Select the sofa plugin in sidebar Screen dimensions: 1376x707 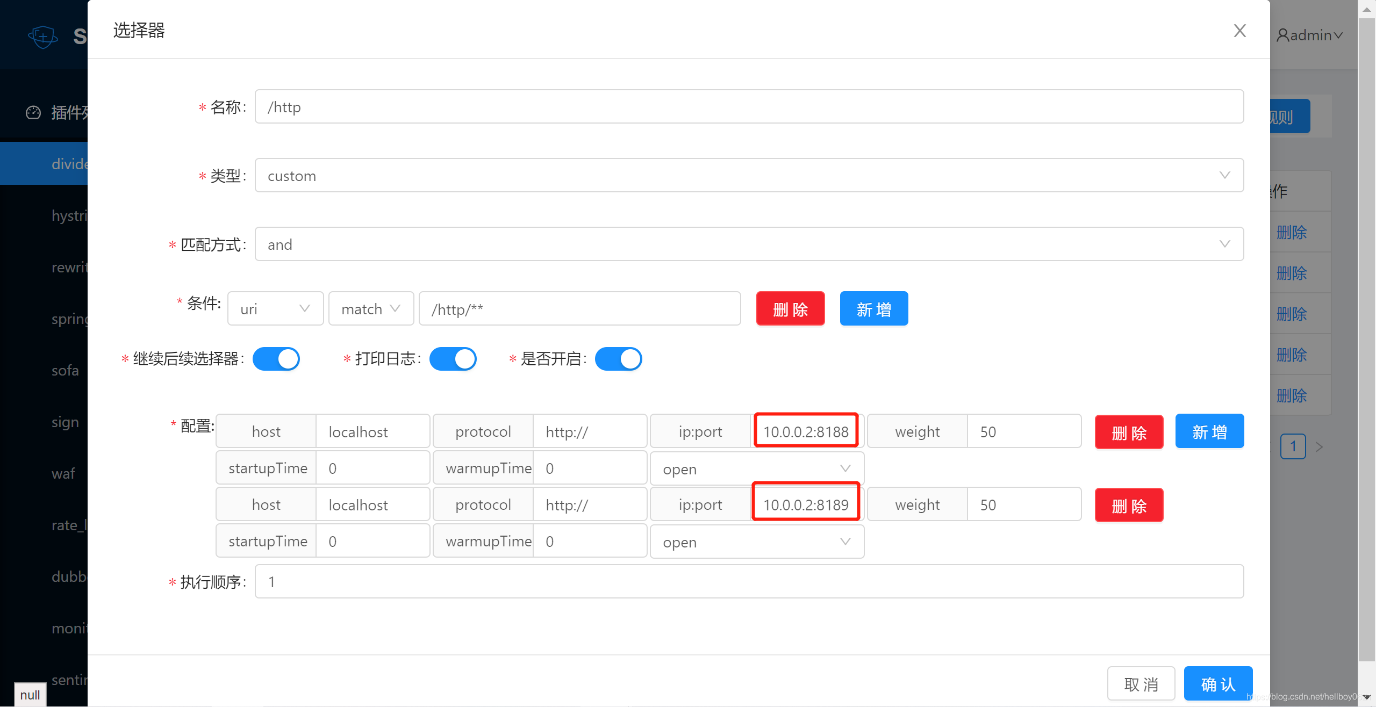65,371
